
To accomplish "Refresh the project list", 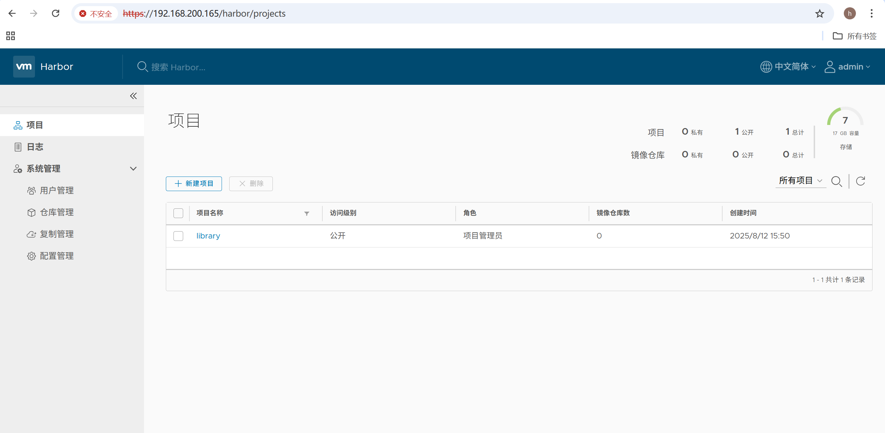I will [861, 181].
